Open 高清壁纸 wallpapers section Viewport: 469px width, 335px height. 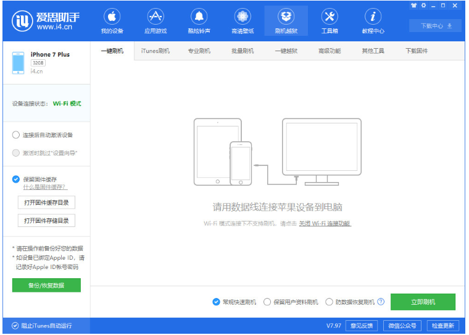[x=243, y=21]
